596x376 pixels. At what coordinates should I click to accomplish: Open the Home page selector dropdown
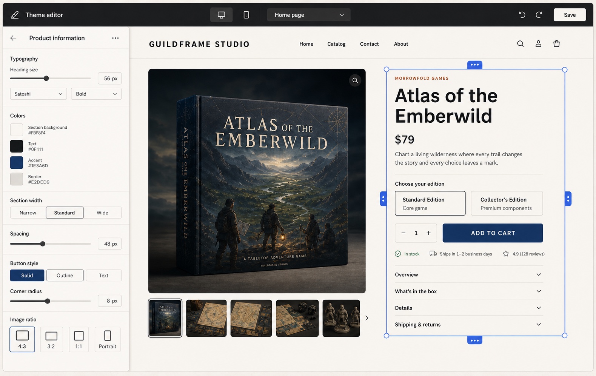pyautogui.click(x=309, y=15)
